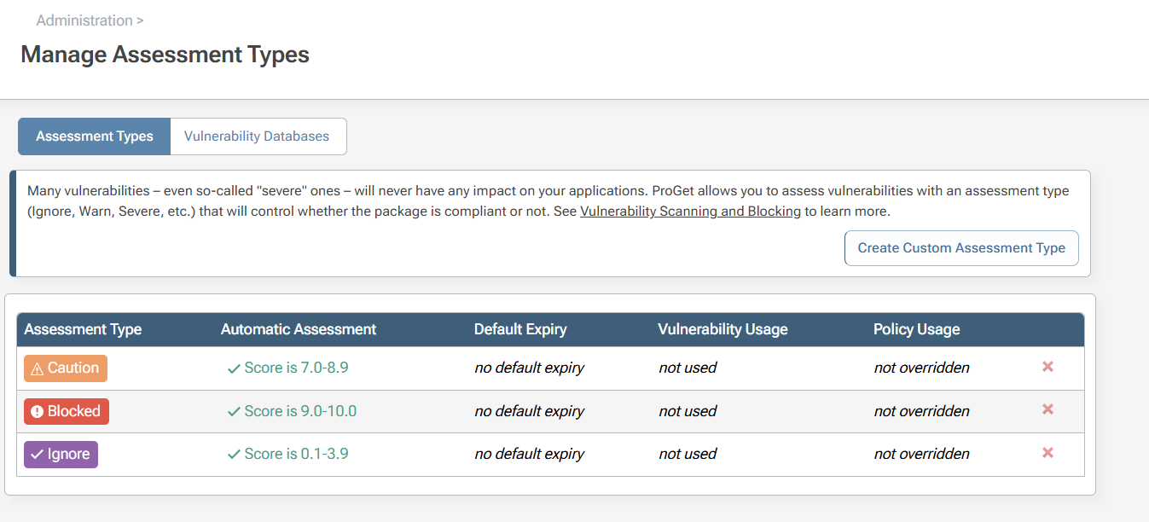The image size is (1149, 522).
Task: Switch to the Vulnerability Databases tab
Action: [257, 136]
